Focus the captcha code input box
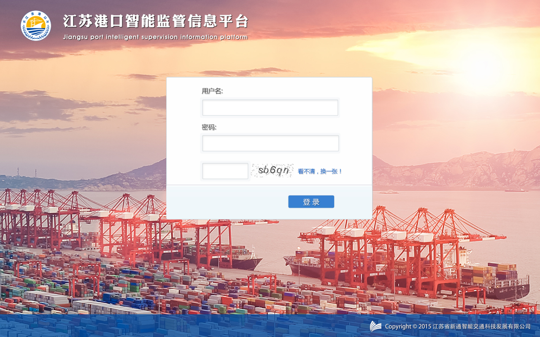540x337 pixels. click(x=225, y=171)
